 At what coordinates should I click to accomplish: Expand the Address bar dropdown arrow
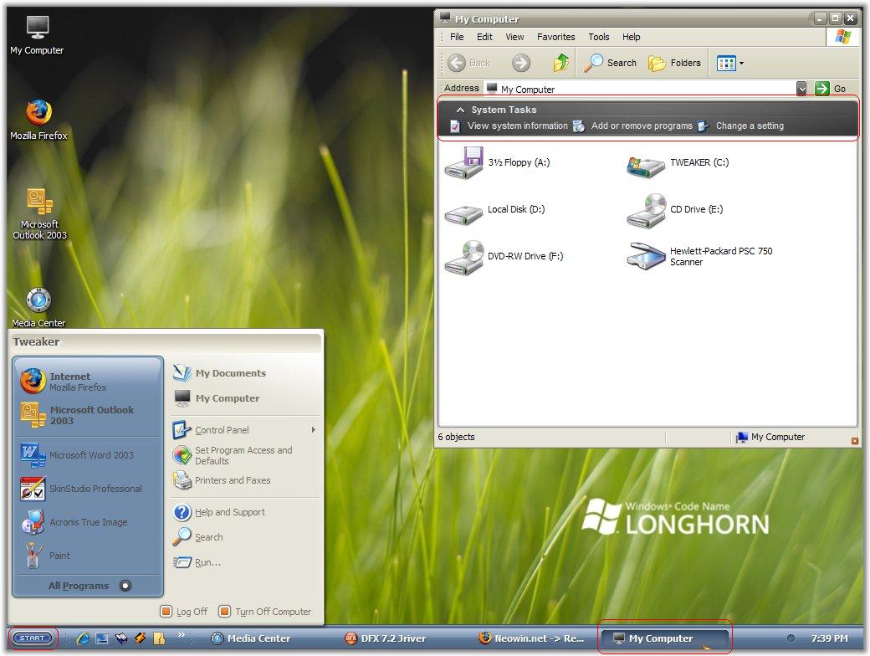(801, 89)
